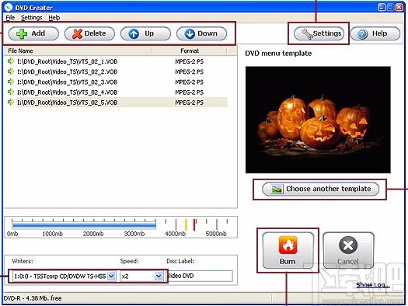The image size is (408, 306).
Task: Open the Help menu in menu bar
Action: click(x=54, y=17)
